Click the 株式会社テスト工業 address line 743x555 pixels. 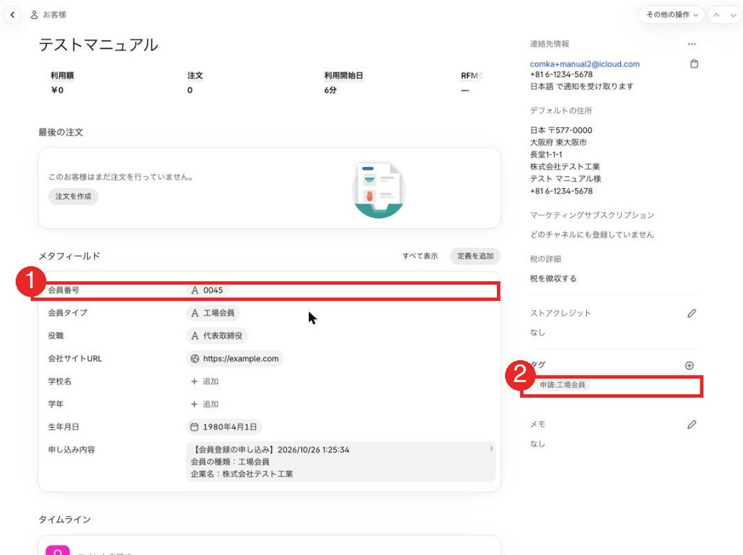pos(565,166)
